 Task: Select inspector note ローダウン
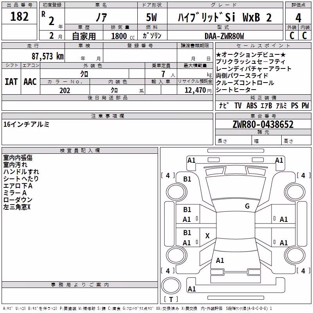pos(18,200)
